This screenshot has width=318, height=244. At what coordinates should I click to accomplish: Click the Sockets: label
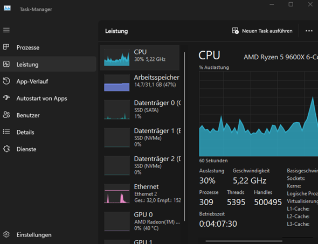pyautogui.click(x=296, y=178)
